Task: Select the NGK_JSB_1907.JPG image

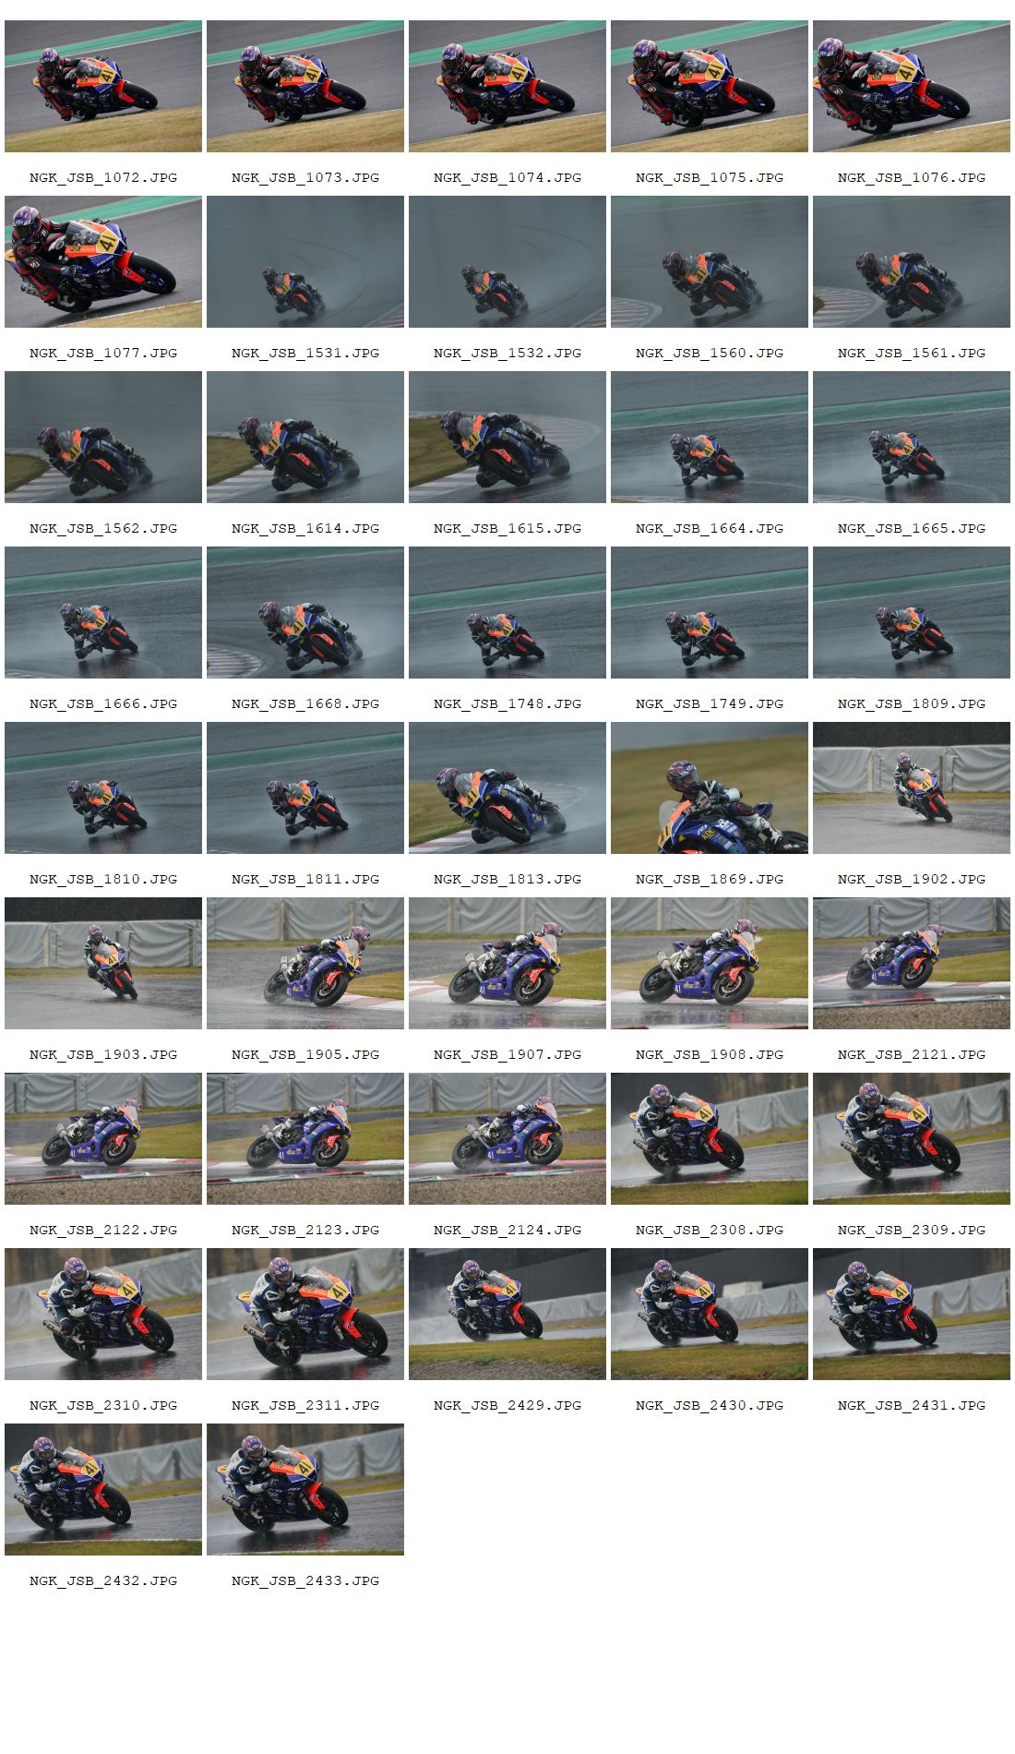Action: [507, 963]
